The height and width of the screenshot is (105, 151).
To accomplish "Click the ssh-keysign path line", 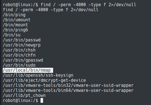I will 38,75.
